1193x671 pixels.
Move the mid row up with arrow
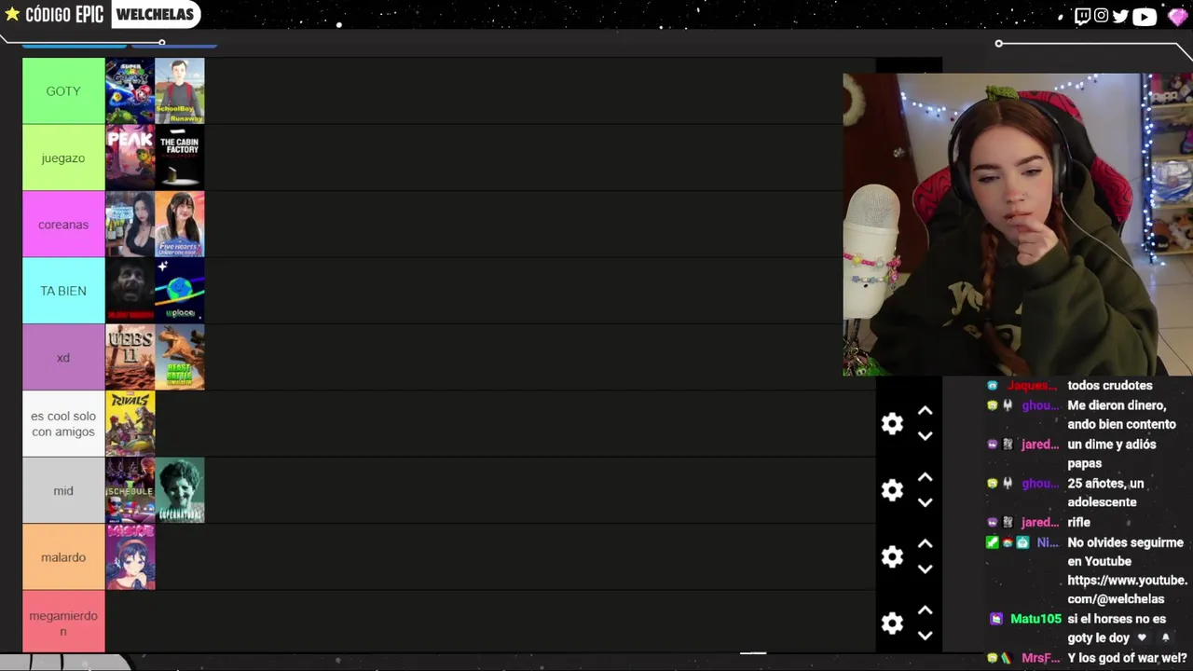pos(925,477)
